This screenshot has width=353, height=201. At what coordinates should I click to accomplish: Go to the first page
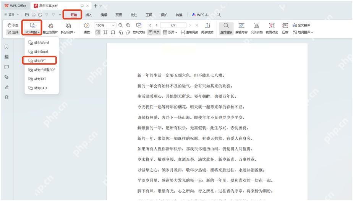coord(150,25)
